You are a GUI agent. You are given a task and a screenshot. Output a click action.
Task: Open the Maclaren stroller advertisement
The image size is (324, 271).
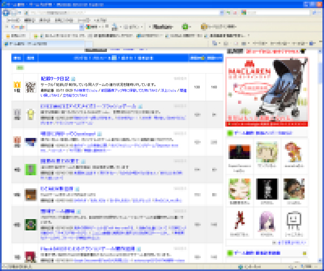267,91
